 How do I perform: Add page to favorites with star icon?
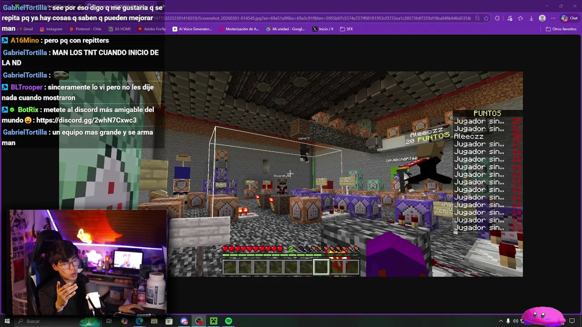point(486,18)
